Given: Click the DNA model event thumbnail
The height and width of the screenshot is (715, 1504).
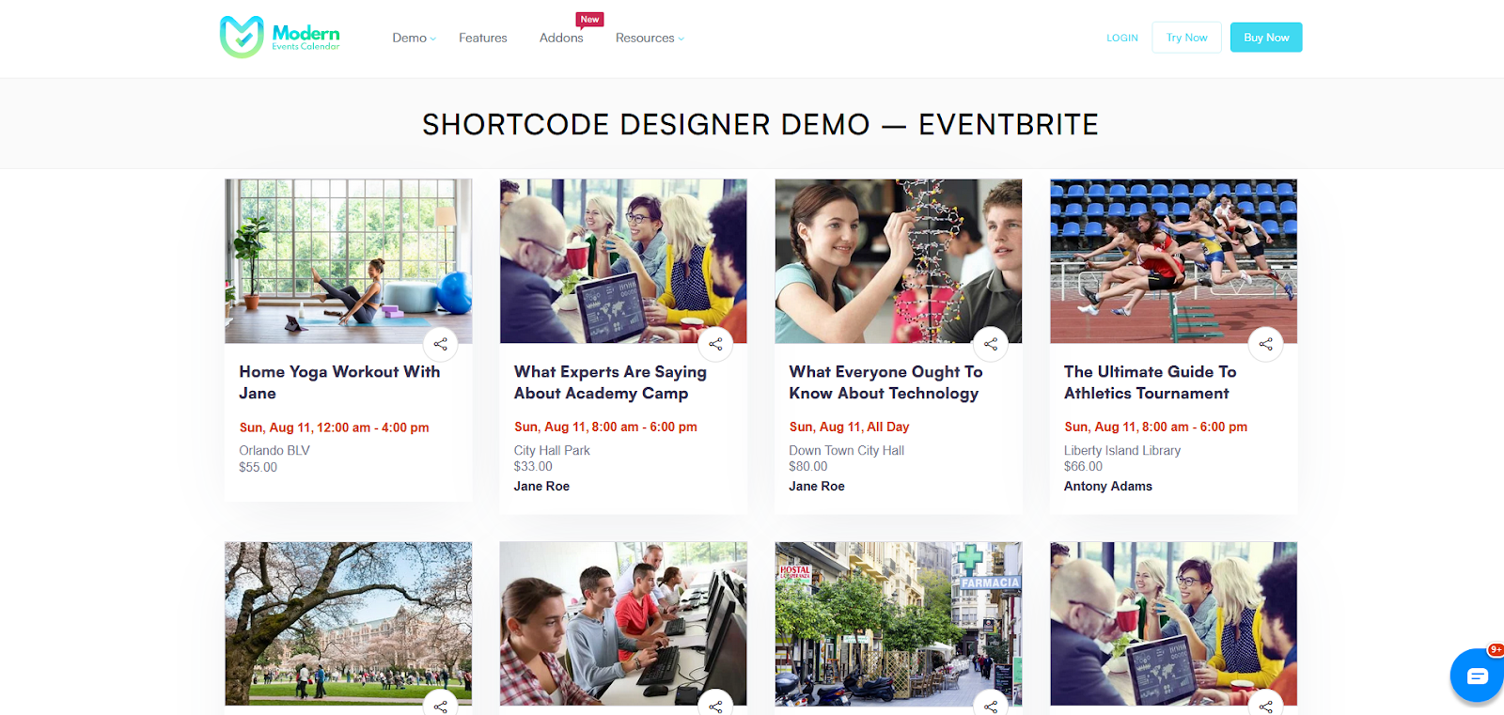Looking at the screenshot, I should tap(899, 261).
